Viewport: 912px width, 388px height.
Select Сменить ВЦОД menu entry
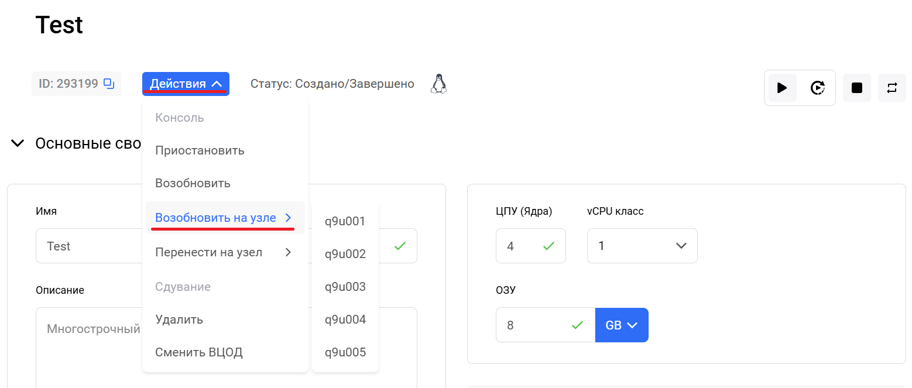tap(225, 352)
